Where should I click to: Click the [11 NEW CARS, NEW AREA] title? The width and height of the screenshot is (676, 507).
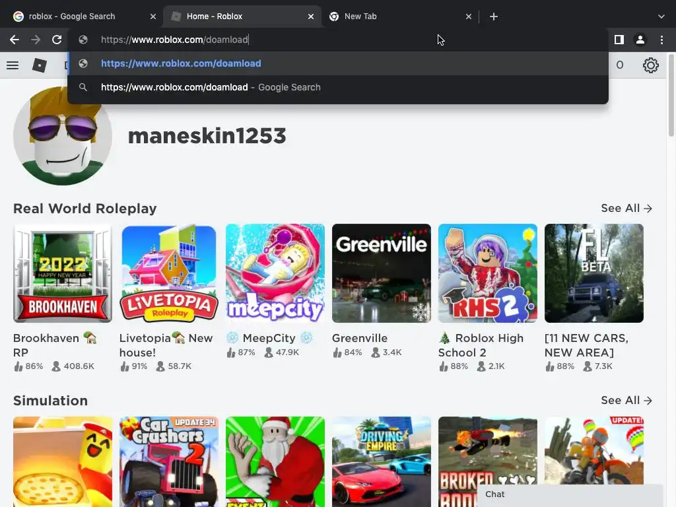tap(586, 345)
